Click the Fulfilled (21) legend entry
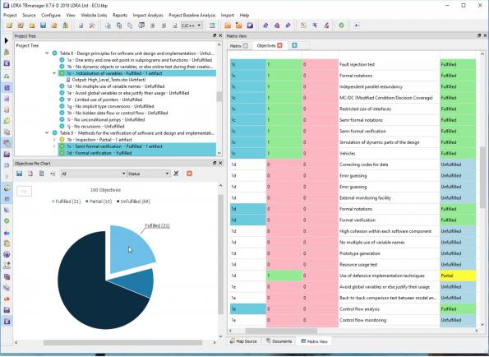This screenshot has width=489, height=357. (x=66, y=202)
